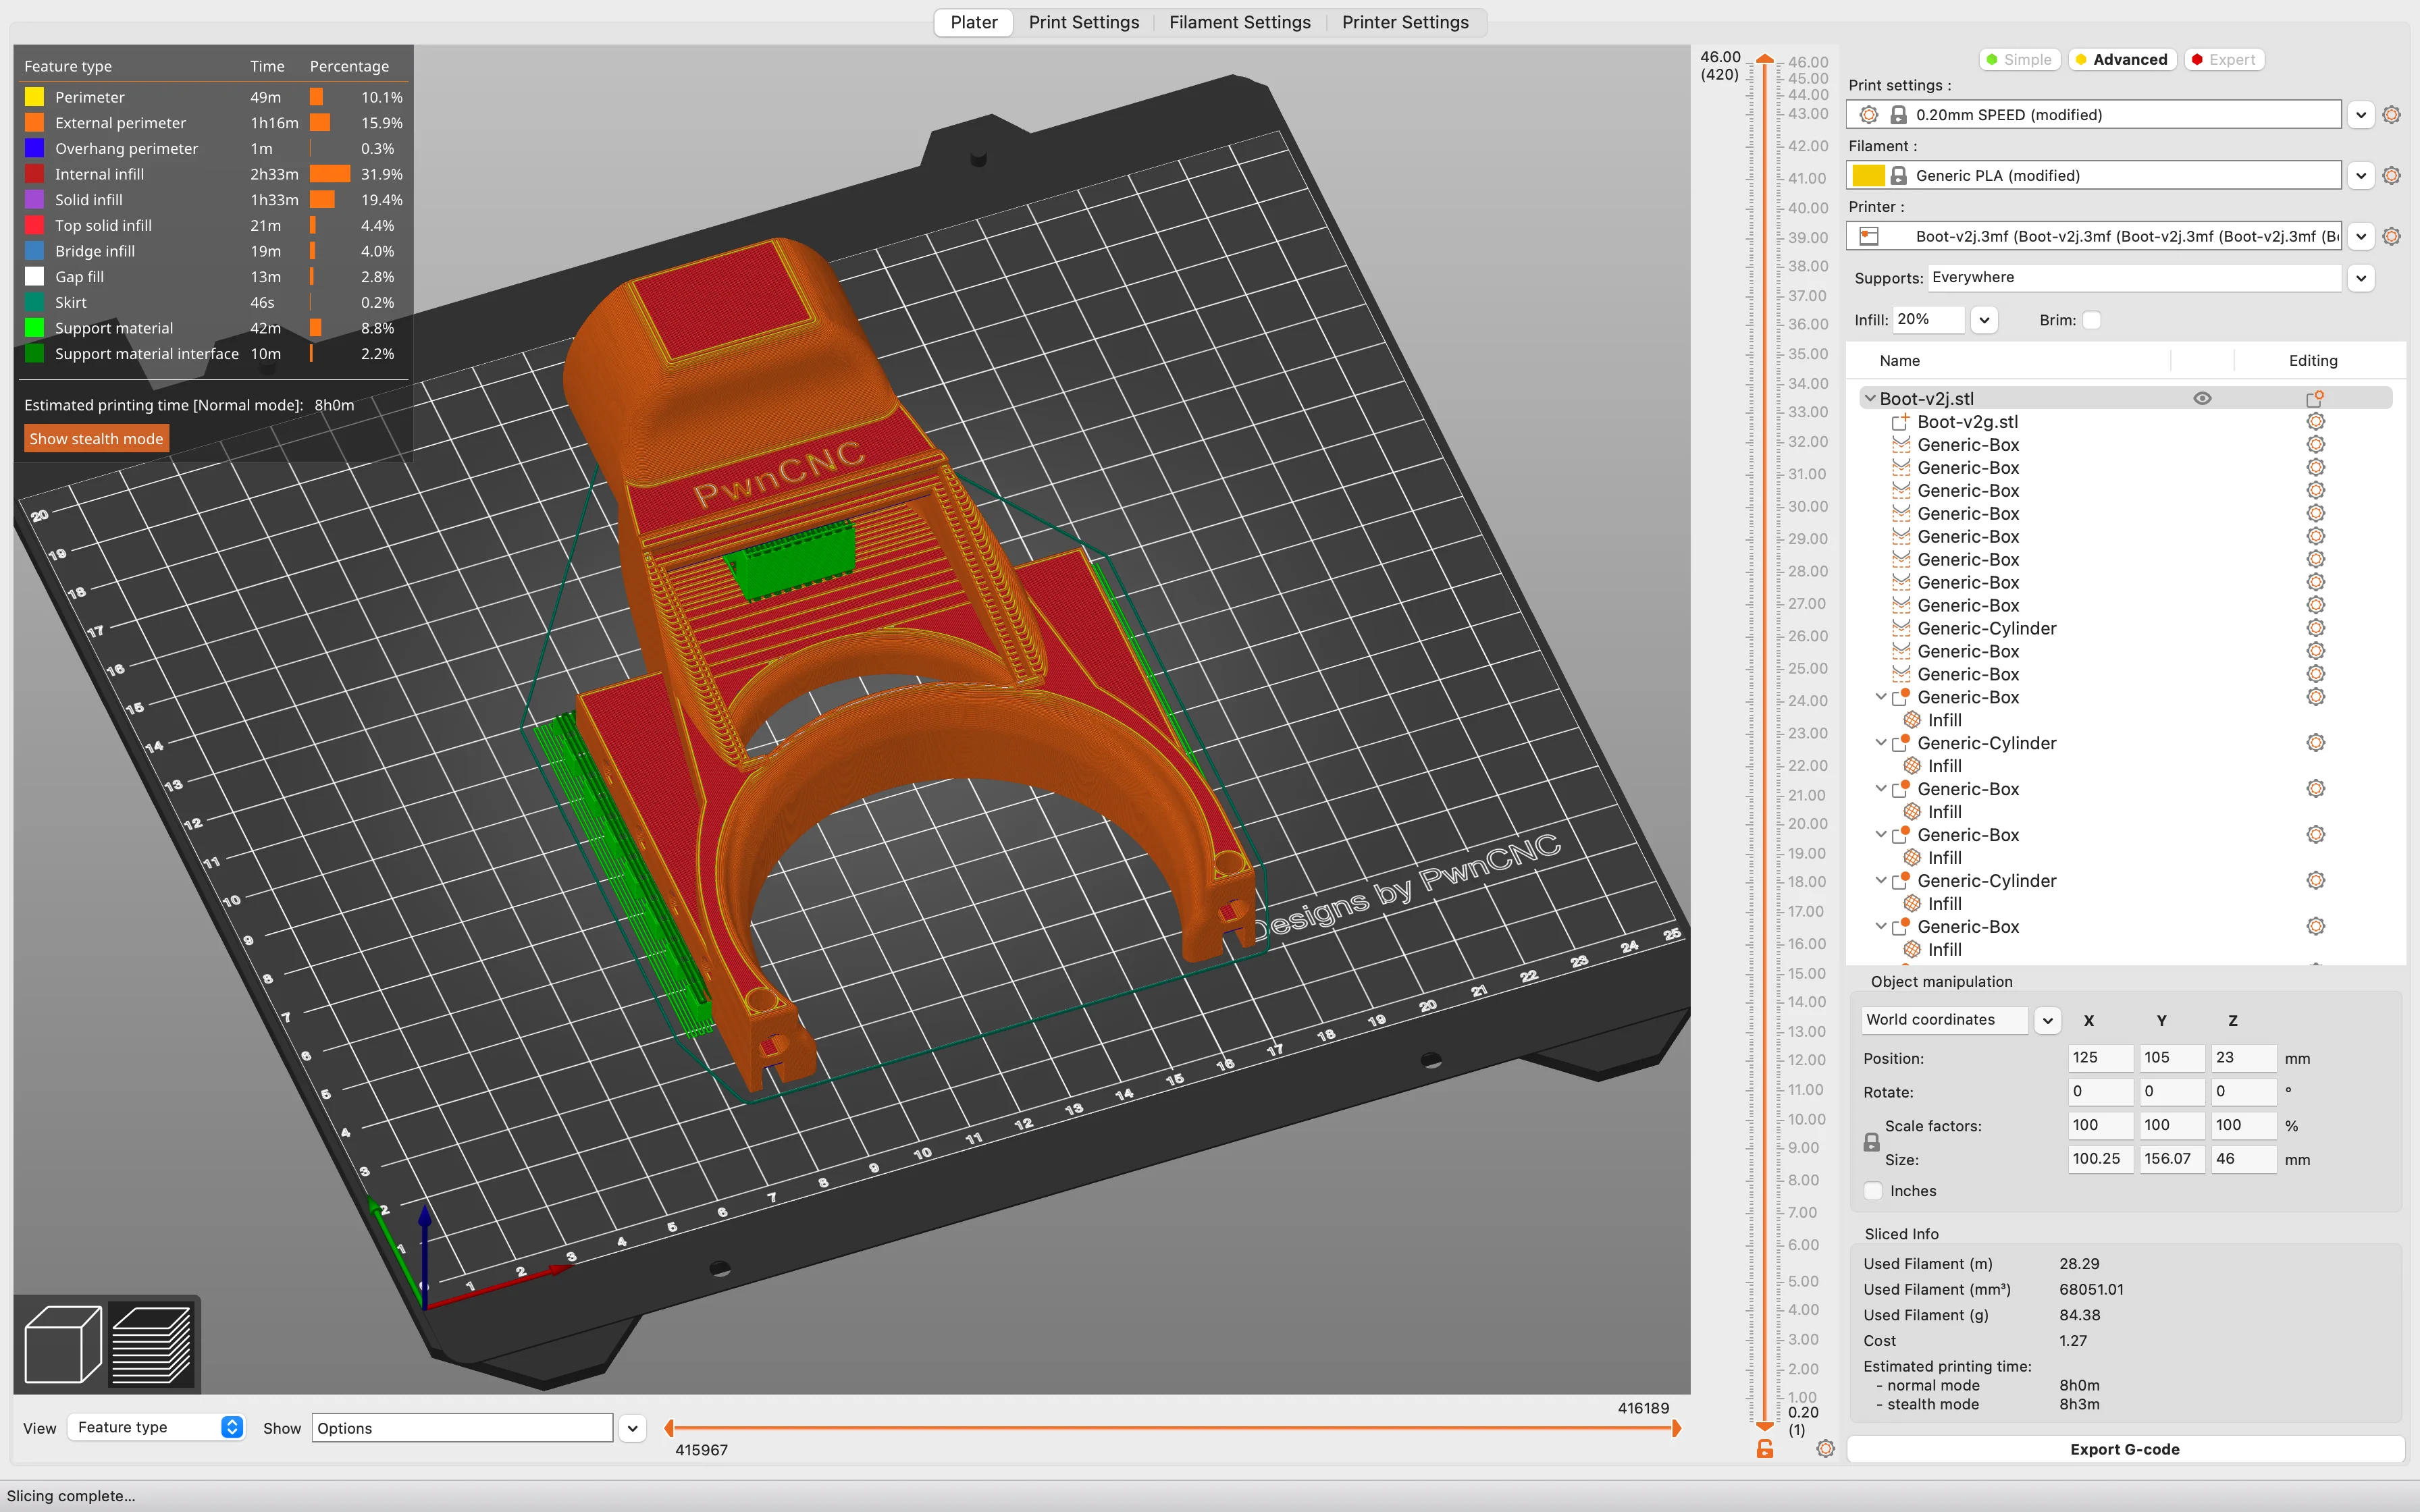Click the Position X field
Screen dimensions: 2420x1512
pos(2100,1058)
